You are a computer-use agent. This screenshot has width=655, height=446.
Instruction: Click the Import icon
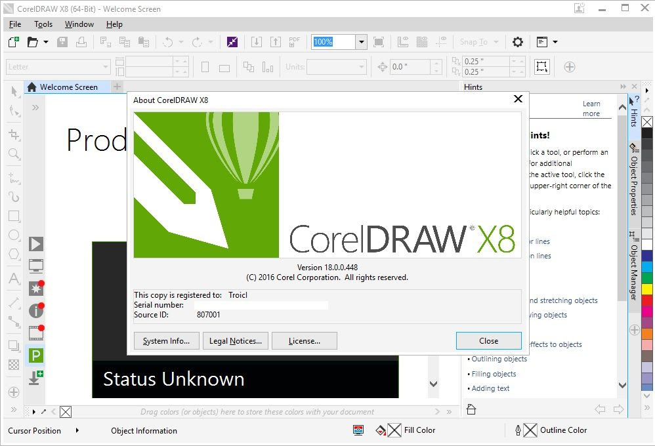257,42
